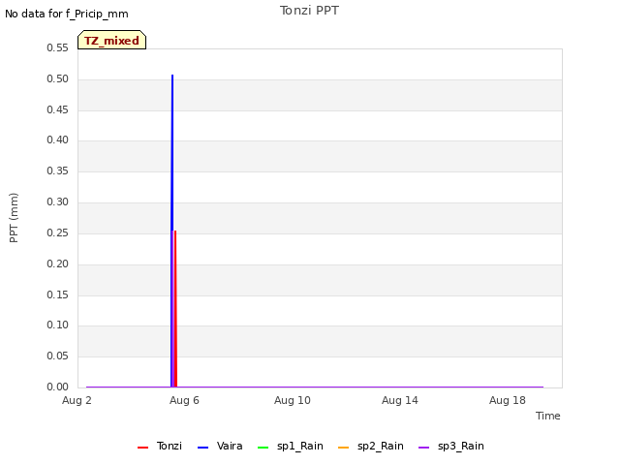
Task: Click the orange sp2_Rain legend color marker
Action: [344, 448]
